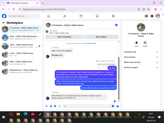Open the Chrome three-dot menu

tap(161, 9)
